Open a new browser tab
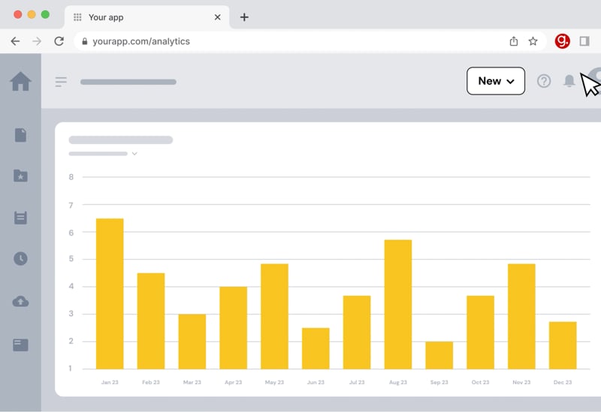 point(244,17)
